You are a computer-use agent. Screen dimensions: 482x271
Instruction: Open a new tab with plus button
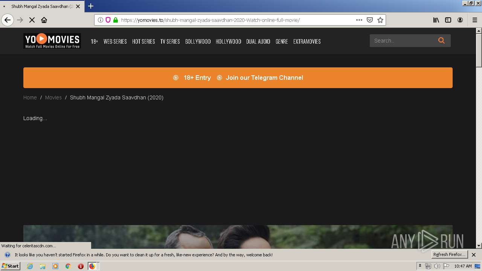pos(91,6)
